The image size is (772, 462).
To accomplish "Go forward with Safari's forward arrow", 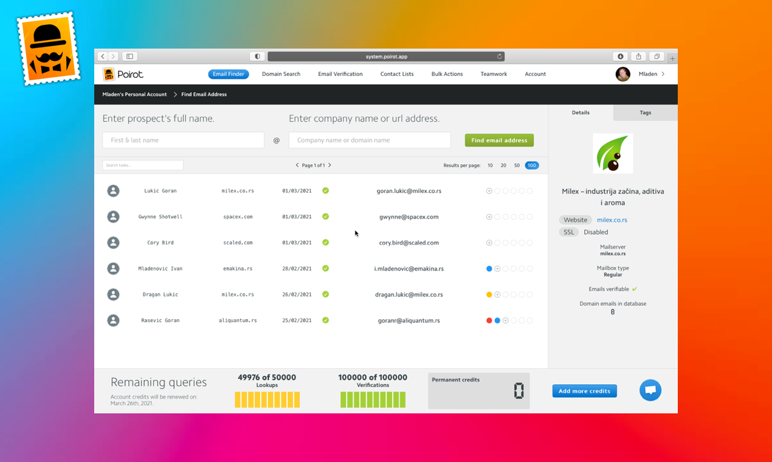I will pos(113,57).
